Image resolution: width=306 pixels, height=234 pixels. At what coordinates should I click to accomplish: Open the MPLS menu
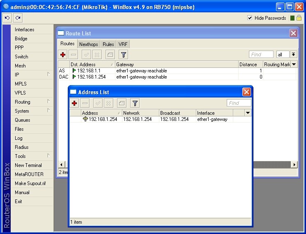(32, 83)
